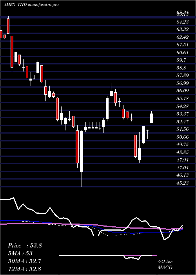Click the 55.18 price axis label
The height and width of the screenshot is (275, 196).
[183, 99]
